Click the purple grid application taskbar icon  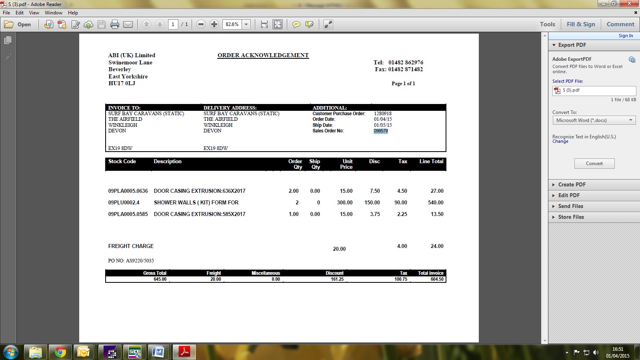[x=110, y=352]
